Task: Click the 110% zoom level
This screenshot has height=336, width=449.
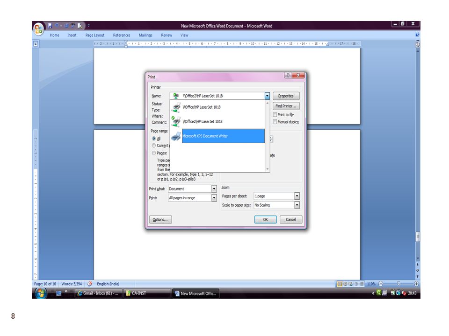Action: point(371,284)
